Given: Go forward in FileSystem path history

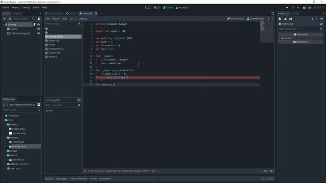Looking at the screenshot, I should click(7, 105).
